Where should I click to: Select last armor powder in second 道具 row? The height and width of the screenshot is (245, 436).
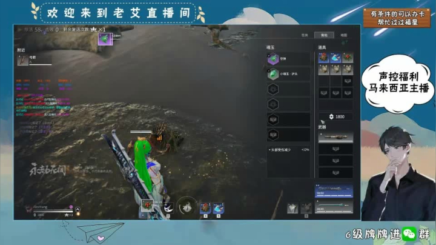point(348,69)
